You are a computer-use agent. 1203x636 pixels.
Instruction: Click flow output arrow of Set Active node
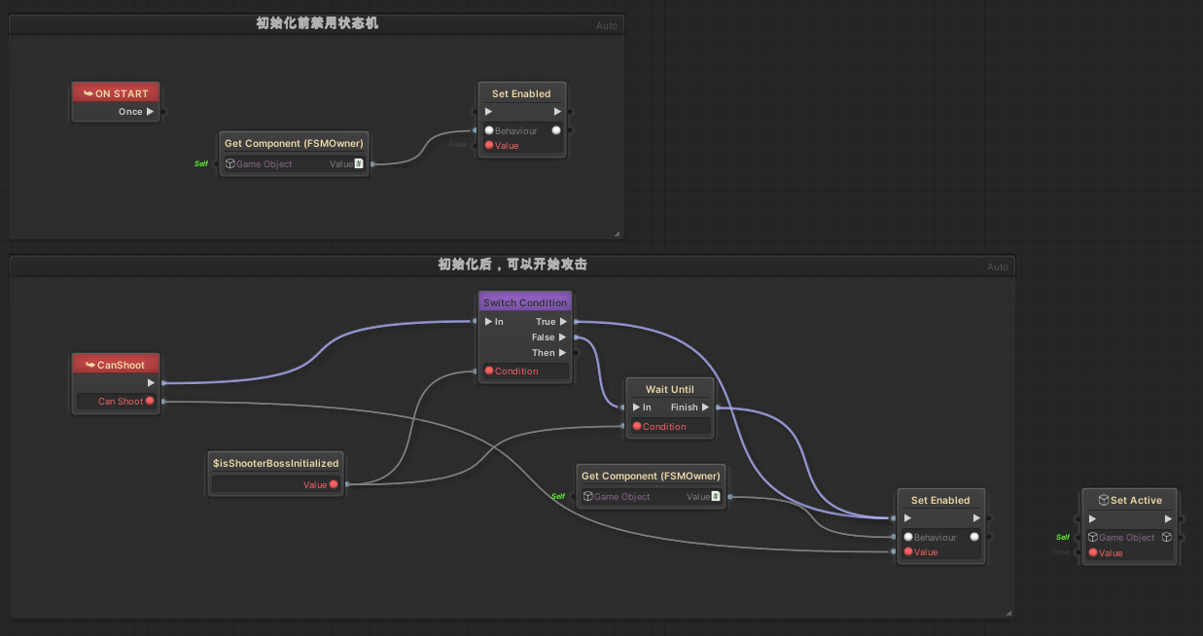[1168, 518]
